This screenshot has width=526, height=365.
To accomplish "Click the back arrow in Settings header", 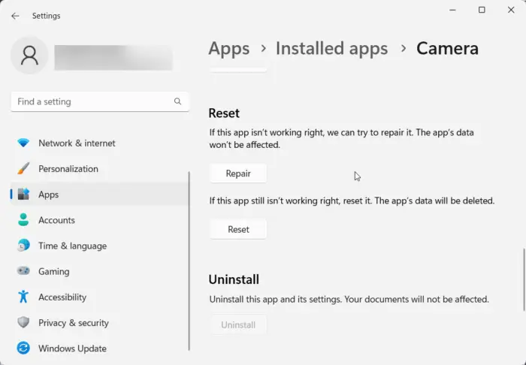I will (x=15, y=16).
